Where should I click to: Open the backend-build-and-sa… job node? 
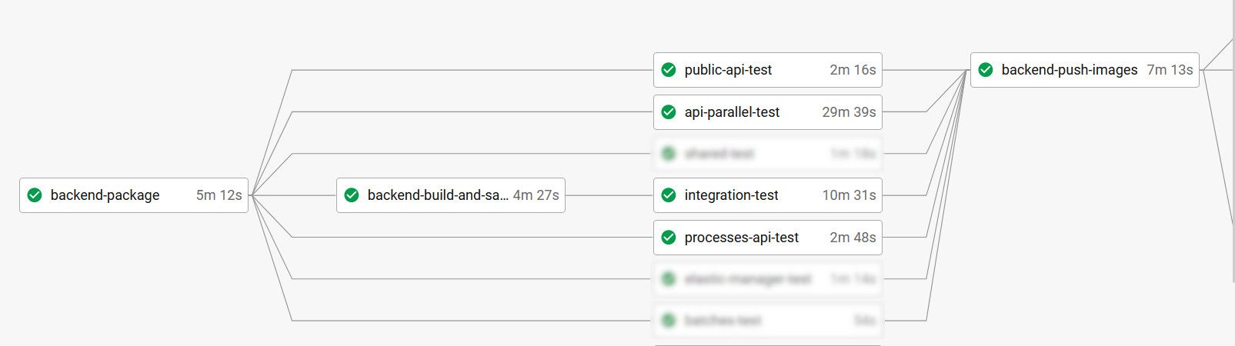(437, 195)
